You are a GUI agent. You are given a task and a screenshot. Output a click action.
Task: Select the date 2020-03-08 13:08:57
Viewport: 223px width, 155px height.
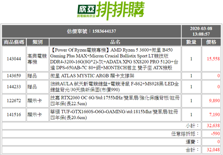(201, 31)
